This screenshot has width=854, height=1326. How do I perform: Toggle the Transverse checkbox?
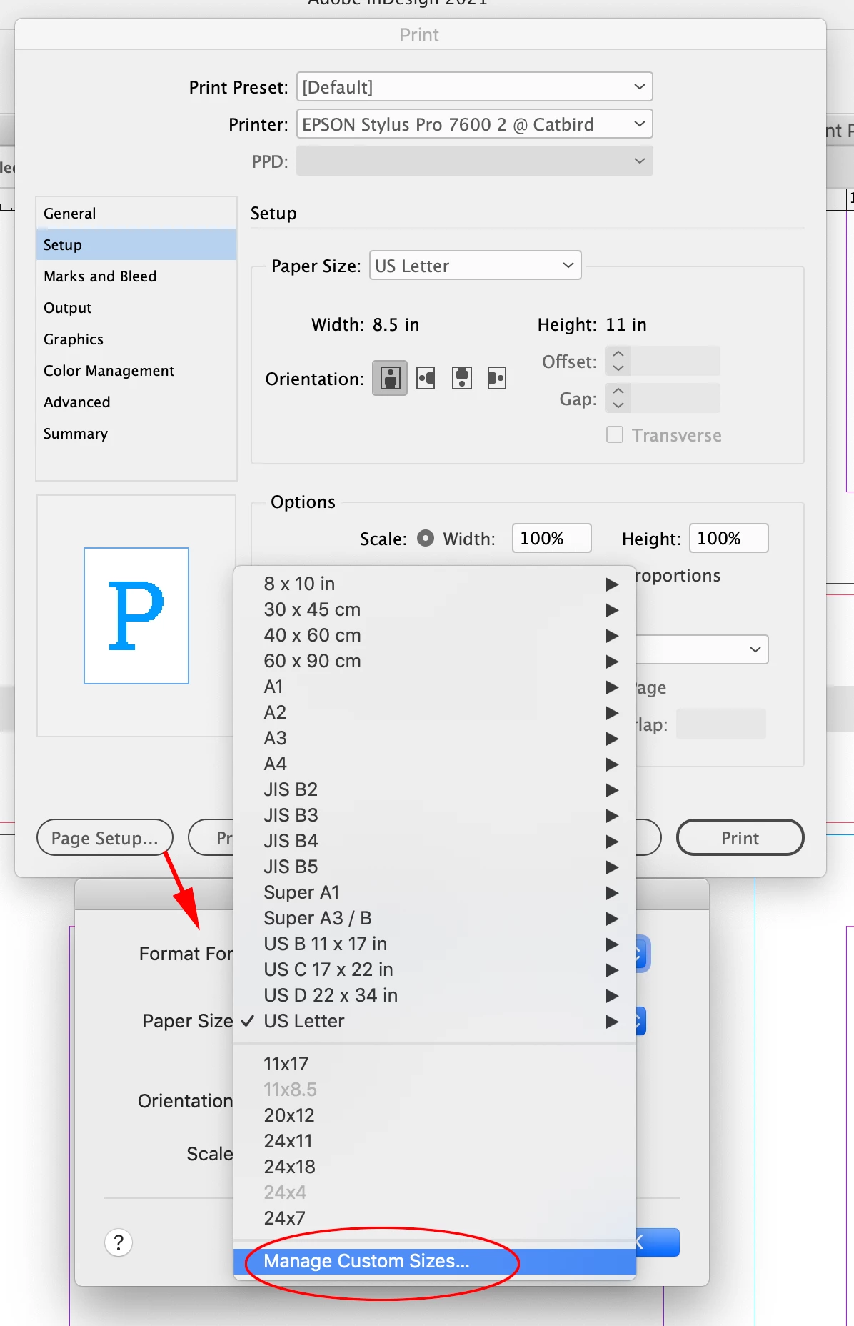615,434
